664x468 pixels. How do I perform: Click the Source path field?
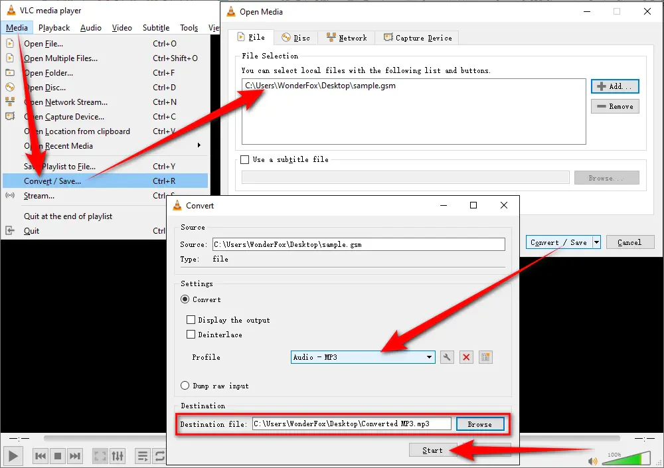click(x=359, y=244)
